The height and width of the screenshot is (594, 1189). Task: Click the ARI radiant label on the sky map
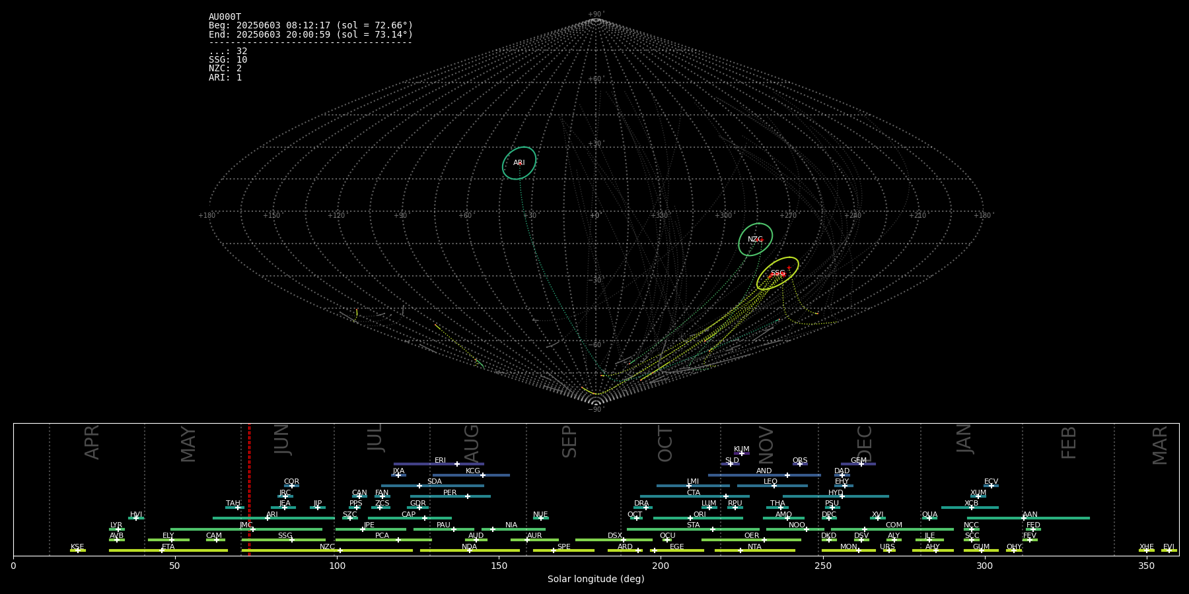(x=519, y=163)
